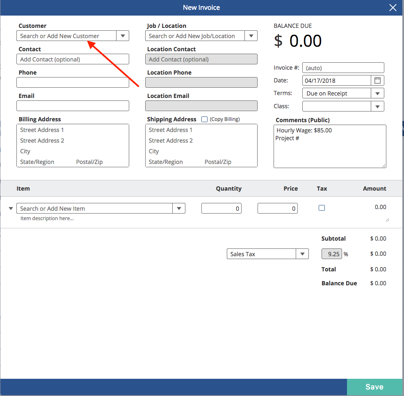Click the Quantity field for the item
This screenshot has height=396, width=404.
tap(221, 208)
